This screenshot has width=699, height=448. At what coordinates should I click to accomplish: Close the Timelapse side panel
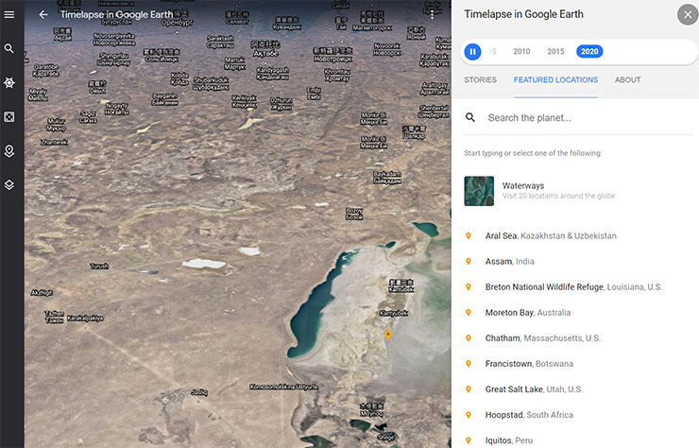click(688, 15)
